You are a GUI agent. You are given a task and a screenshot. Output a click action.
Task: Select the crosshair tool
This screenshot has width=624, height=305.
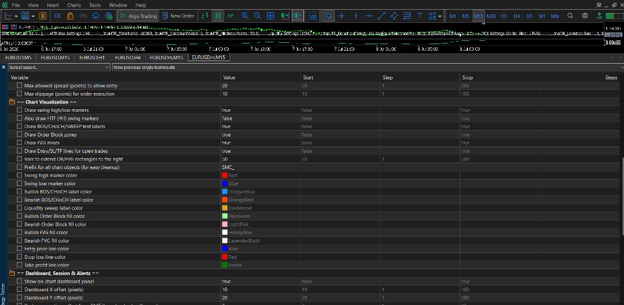point(341,16)
